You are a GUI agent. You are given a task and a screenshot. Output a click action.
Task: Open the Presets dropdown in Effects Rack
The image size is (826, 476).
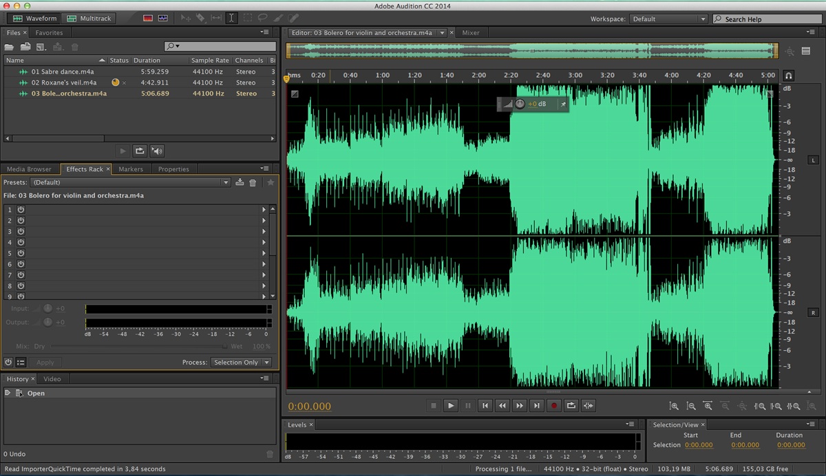point(131,182)
